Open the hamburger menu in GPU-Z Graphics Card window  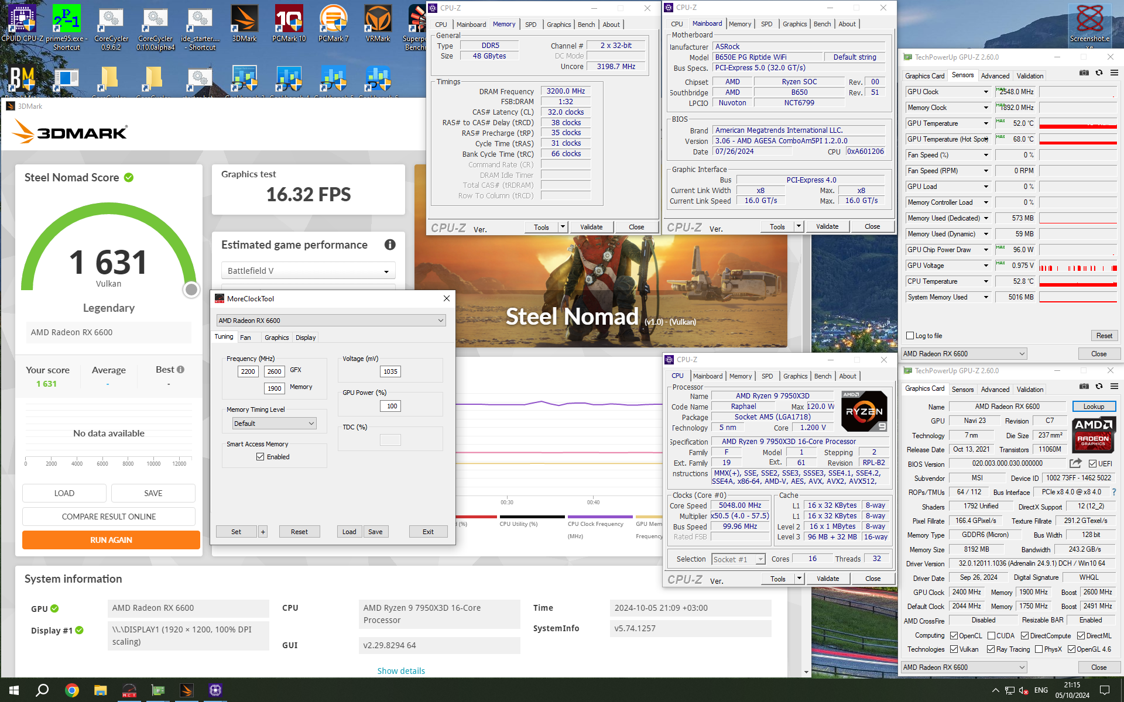pyautogui.click(x=1114, y=387)
